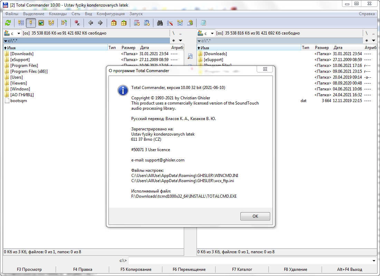The width and height of the screenshot is (380, 276).
Task: Open right panel directory history arrow
Action: (373, 40)
